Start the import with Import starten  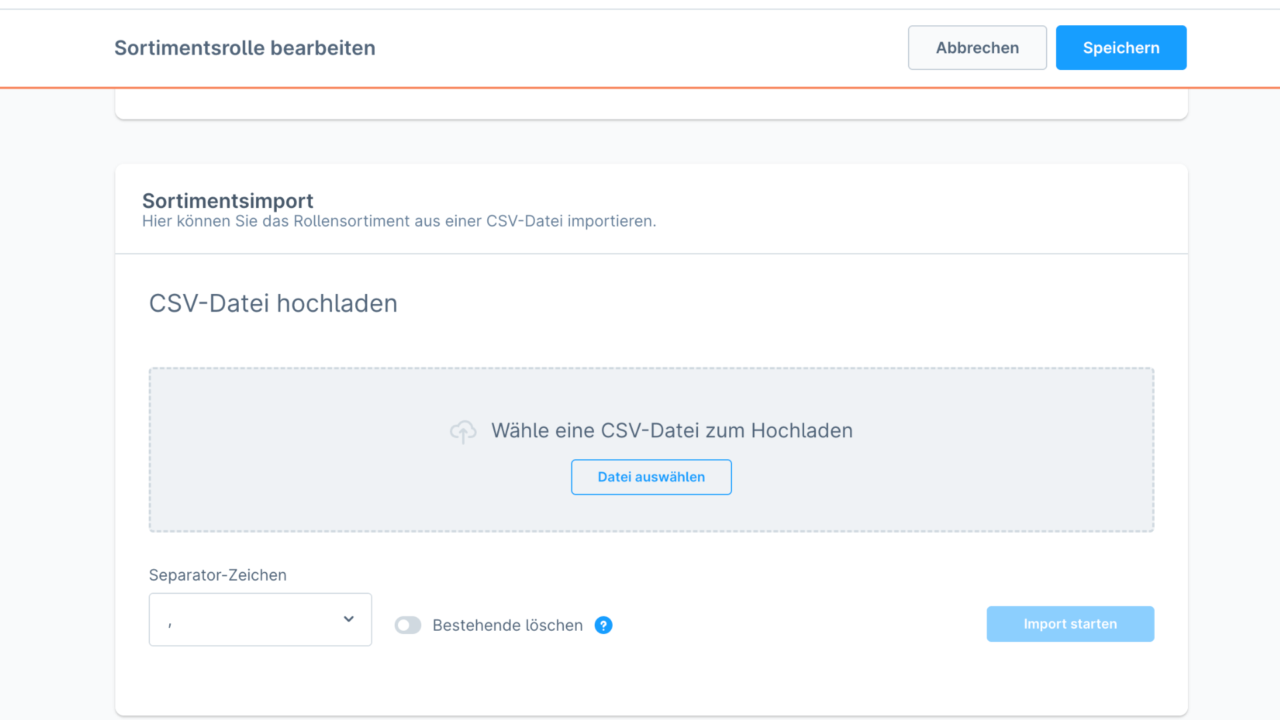[1070, 624]
